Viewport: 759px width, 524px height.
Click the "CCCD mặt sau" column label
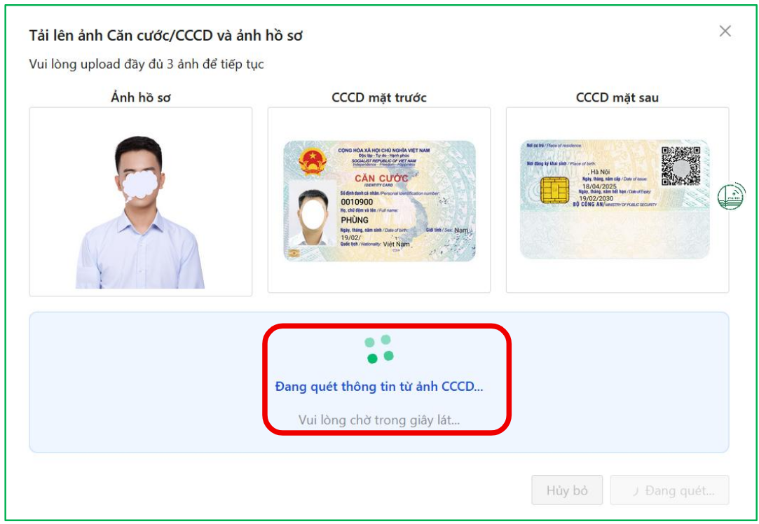(617, 97)
